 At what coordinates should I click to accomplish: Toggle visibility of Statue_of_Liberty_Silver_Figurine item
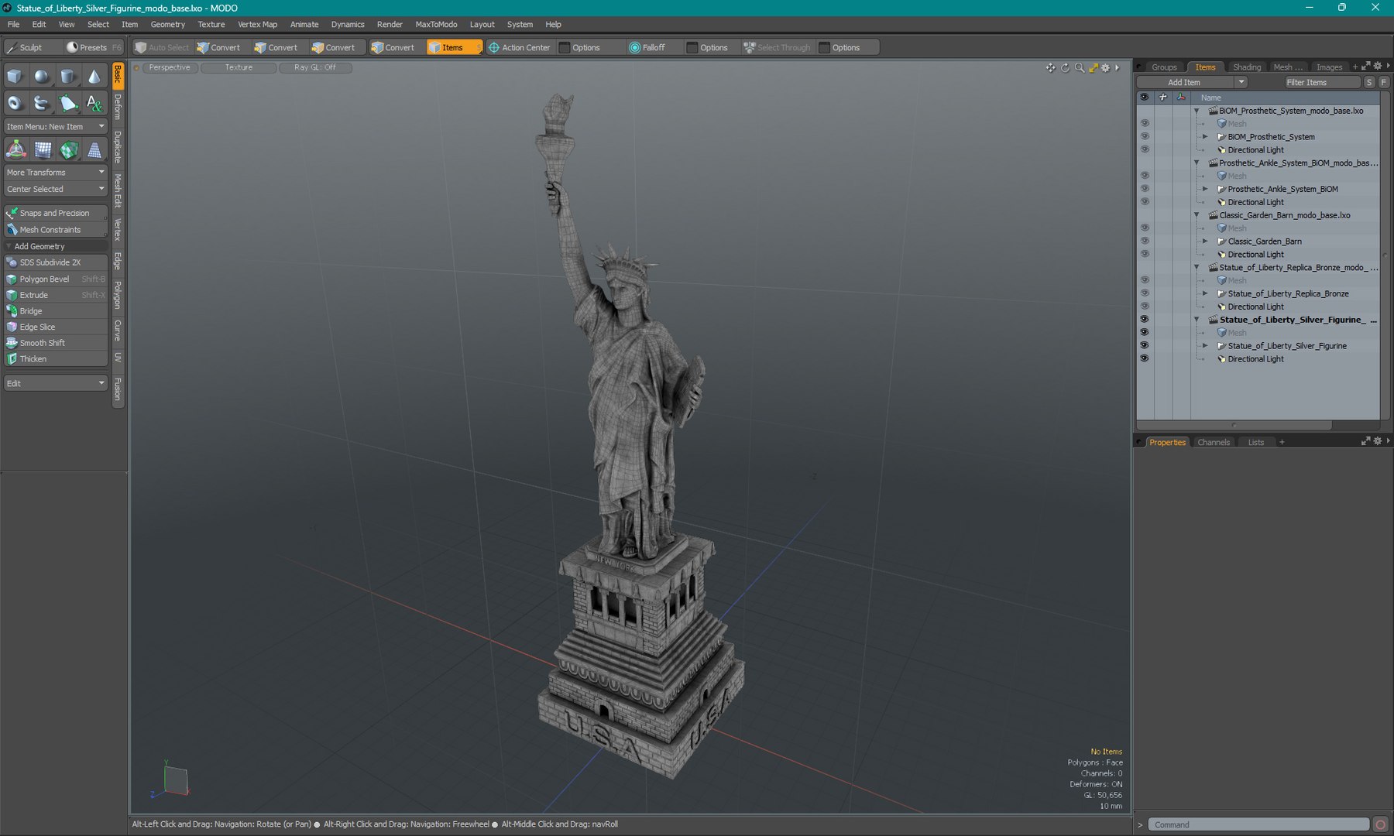click(1145, 346)
